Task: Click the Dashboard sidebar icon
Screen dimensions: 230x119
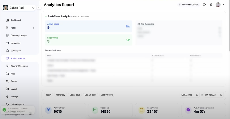Action: pos(7,20)
